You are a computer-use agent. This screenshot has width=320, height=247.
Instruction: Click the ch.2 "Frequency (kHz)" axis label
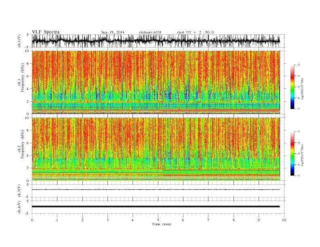(23, 144)
